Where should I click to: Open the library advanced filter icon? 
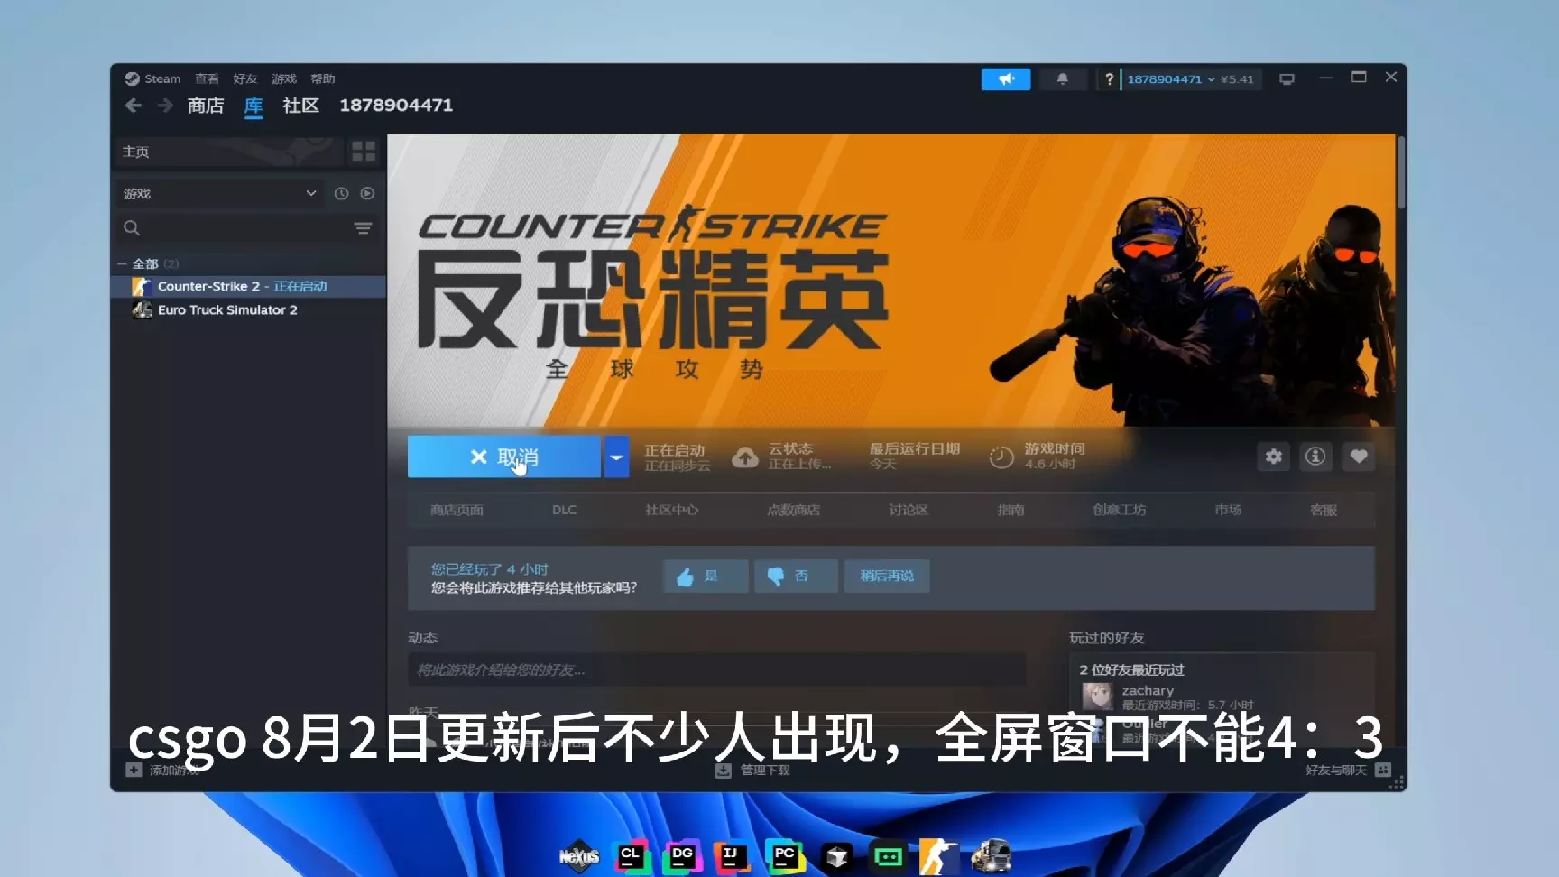pyautogui.click(x=363, y=228)
